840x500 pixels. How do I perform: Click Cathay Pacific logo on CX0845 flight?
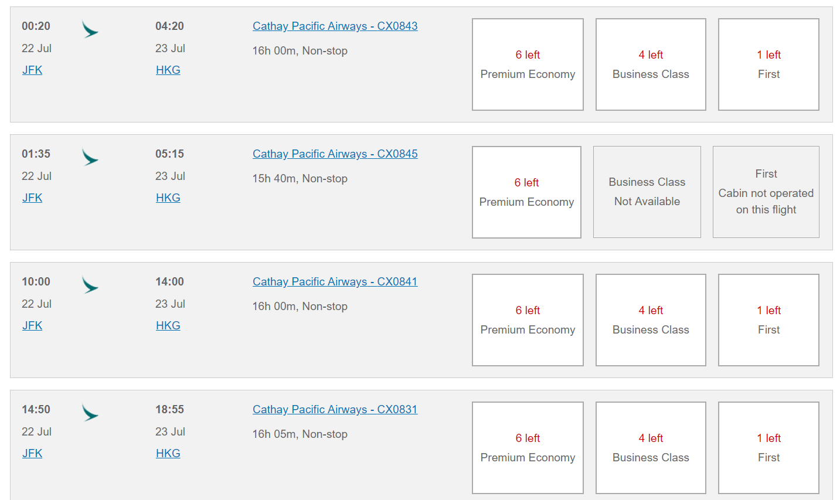pyautogui.click(x=90, y=157)
